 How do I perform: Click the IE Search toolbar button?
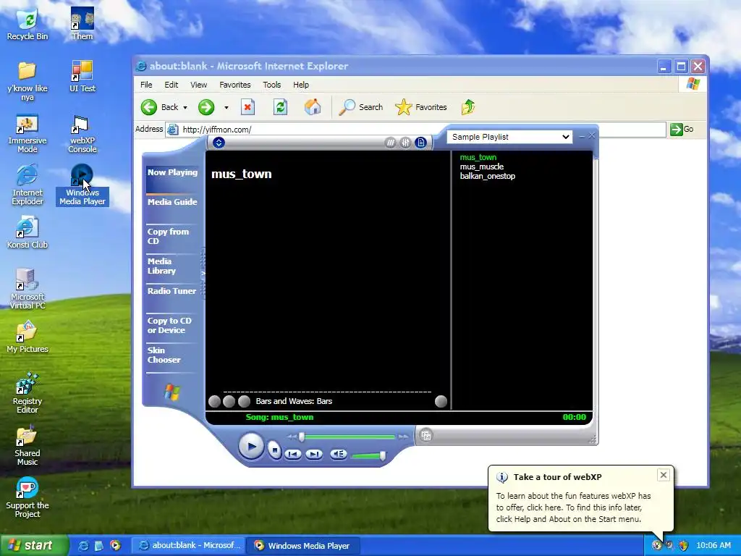pyautogui.click(x=361, y=107)
